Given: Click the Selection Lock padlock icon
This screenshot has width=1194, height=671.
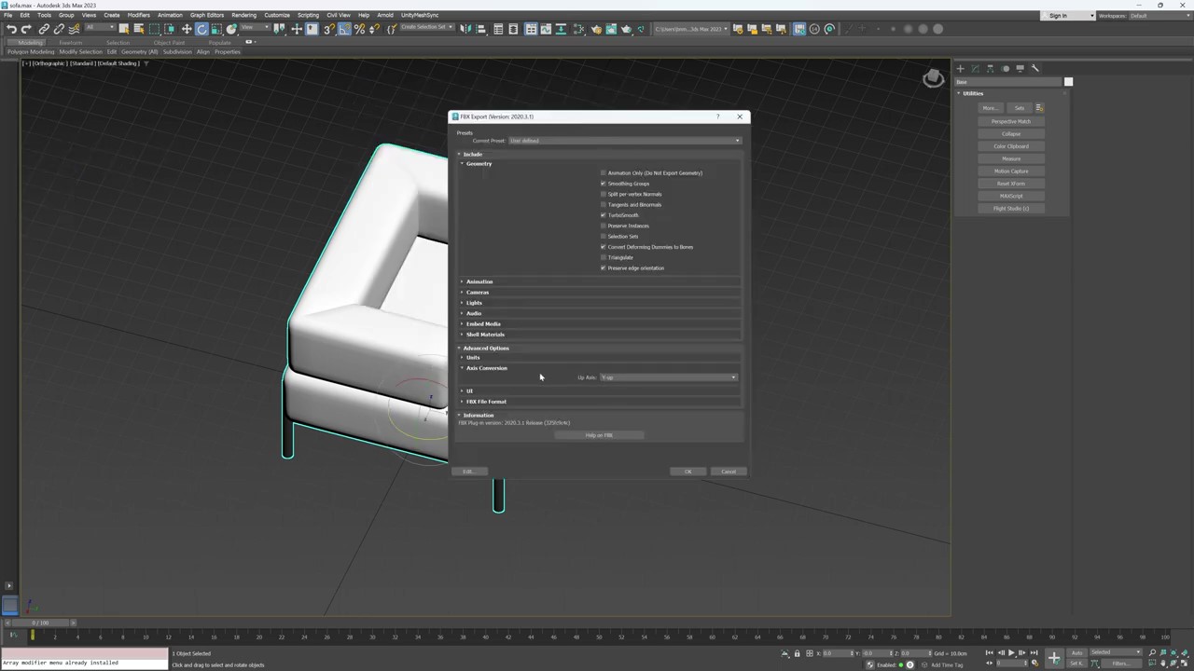Looking at the screenshot, I should click(x=798, y=653).
